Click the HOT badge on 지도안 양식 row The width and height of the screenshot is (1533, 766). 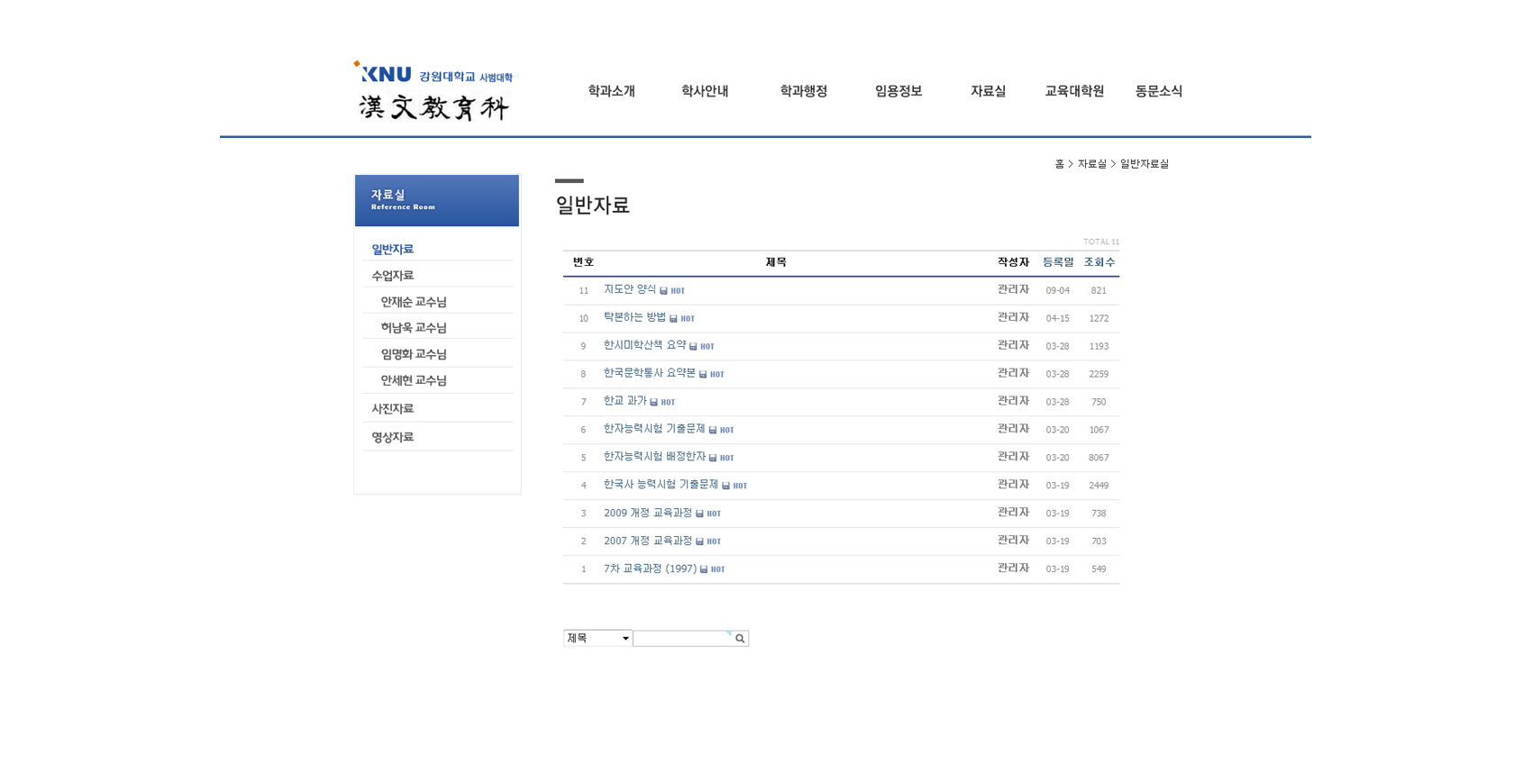678,291
